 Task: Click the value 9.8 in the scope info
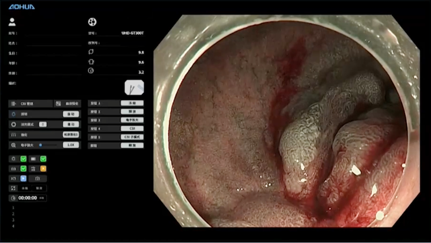click(141, 52)
